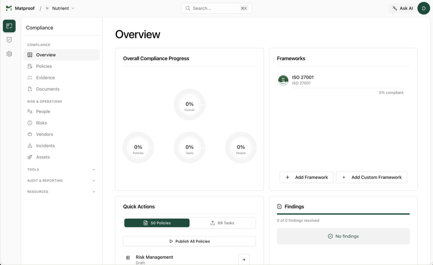The image size is (433, 265).
Task: Click the check circle icon in No findings
Action: 330,236
